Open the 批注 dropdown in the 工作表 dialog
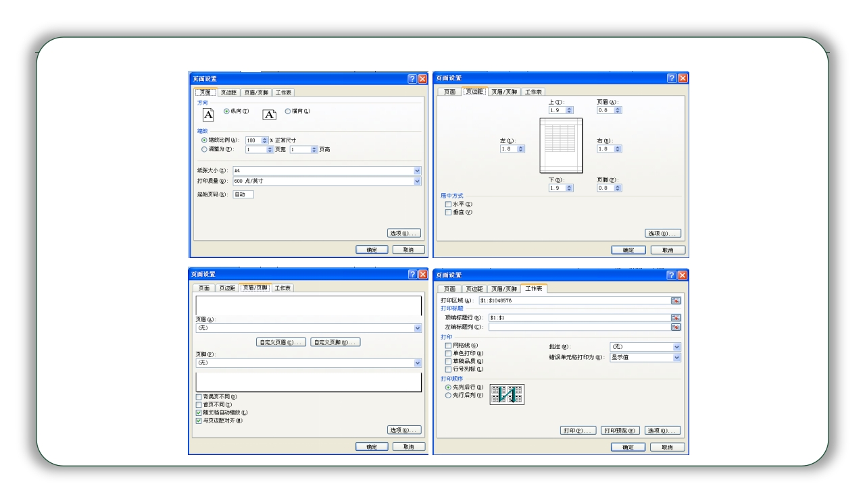This screenshot has width=865, height=486. [676, 347]
